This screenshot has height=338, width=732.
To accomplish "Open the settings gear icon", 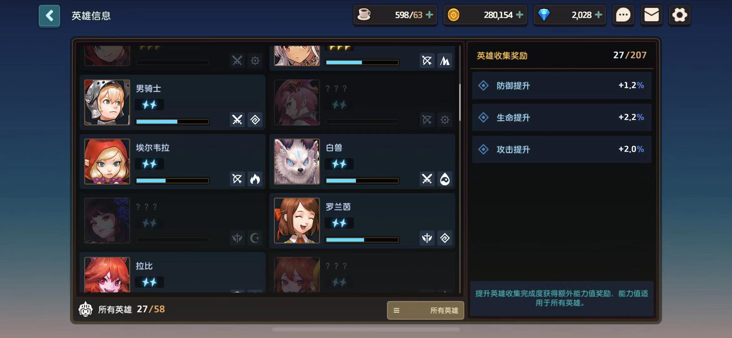I will click(679, 15).
